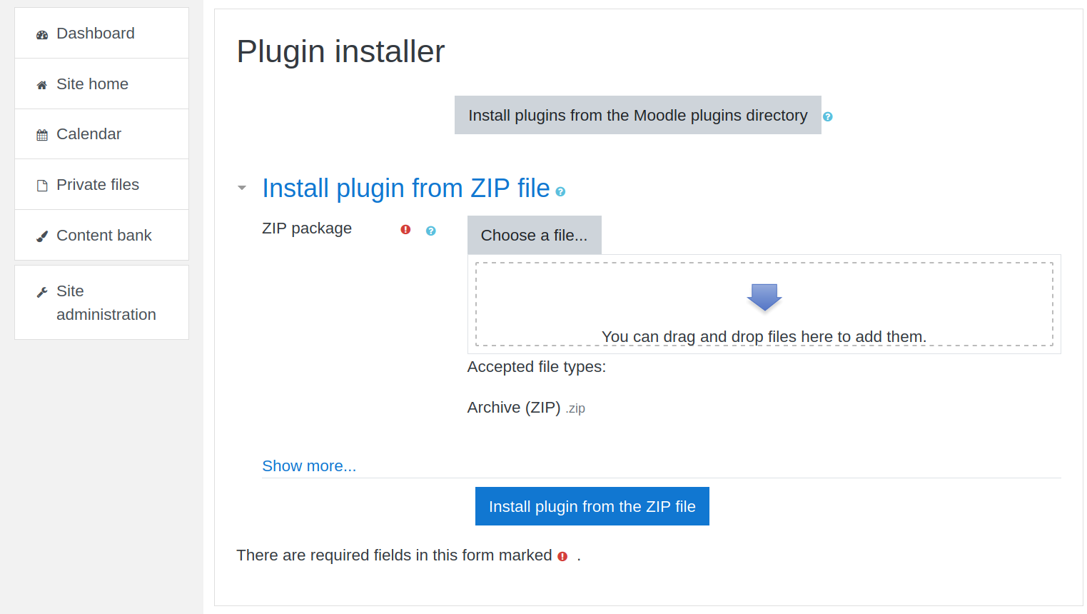The image size is (1087, 614).
Task: Click the Calendar icon in sidebar
Action: (42, 135)
